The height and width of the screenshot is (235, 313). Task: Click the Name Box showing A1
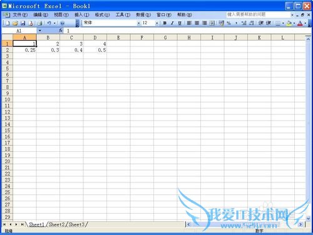click(x=19, y=31)
